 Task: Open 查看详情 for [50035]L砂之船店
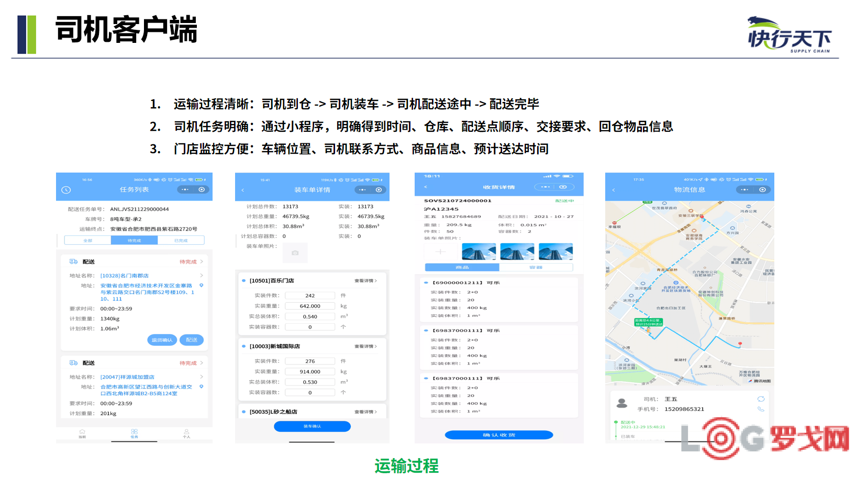[x=365, y=412]
